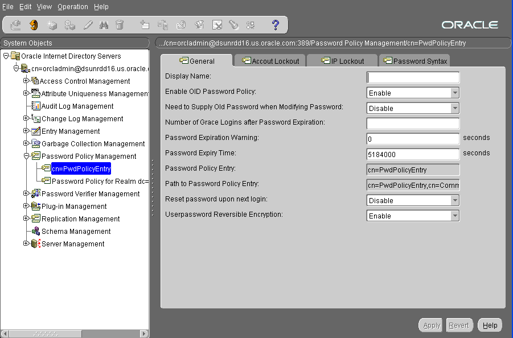Click the blue question mark Help icon
Viewport: 513px width, 338px height.
(x=276, y=25)
